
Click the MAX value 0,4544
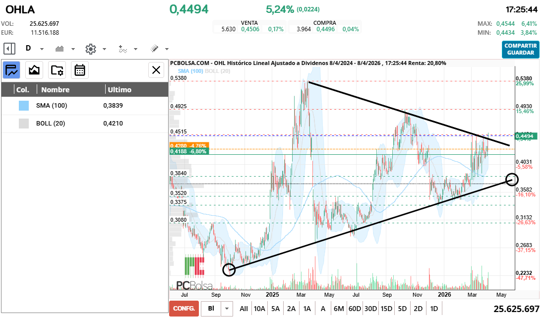click(505, 24)
